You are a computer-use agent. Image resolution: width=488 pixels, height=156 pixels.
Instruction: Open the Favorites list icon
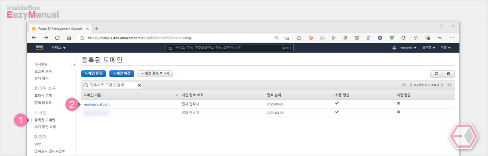416,37
